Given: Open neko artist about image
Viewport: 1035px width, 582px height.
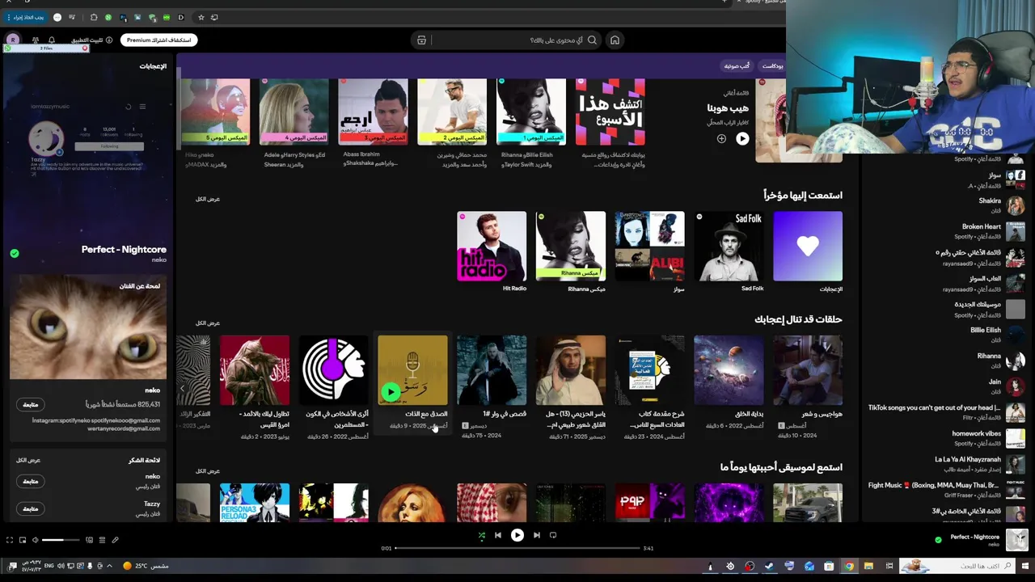Looking at the screenshot, I should [88, 327].
